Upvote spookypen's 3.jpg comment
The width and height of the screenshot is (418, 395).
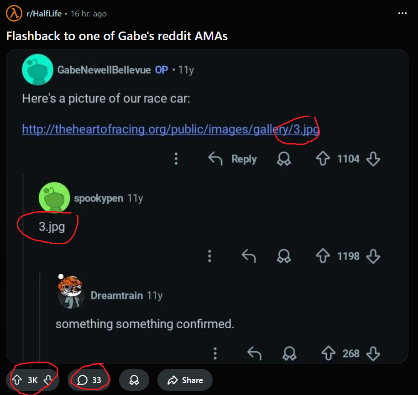pyautogui.click(x=323, y=256)
